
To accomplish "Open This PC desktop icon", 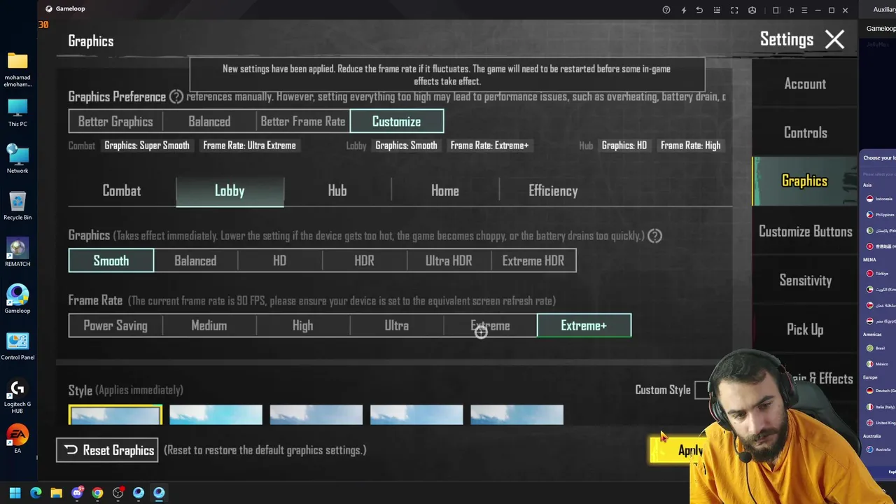I will (x=17, y=113).
